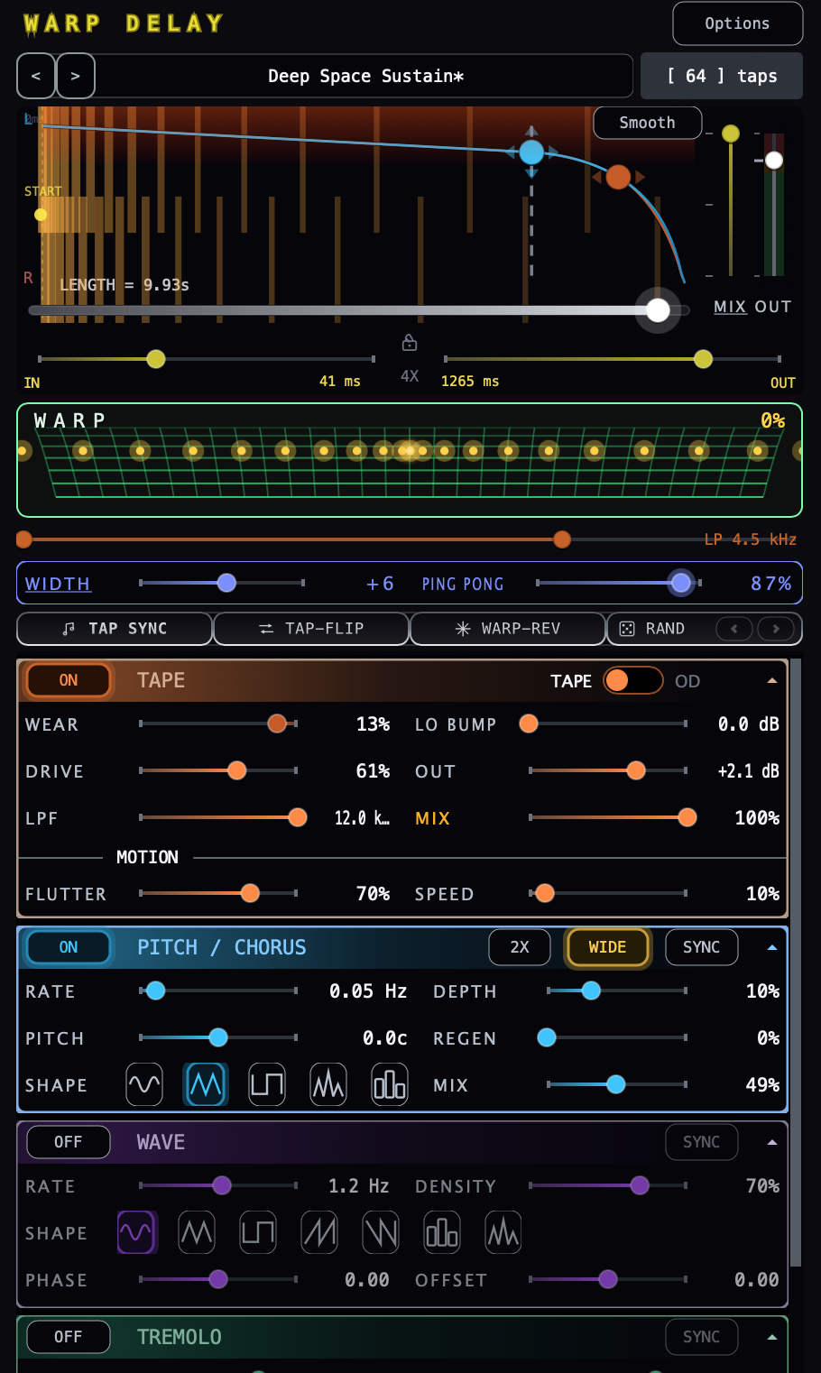
Task: Select the stepped bars shape in Pitch/Chorus
Action: pyautogui.click(x=390, y=1084)
